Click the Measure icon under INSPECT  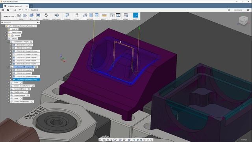[104, 15]
